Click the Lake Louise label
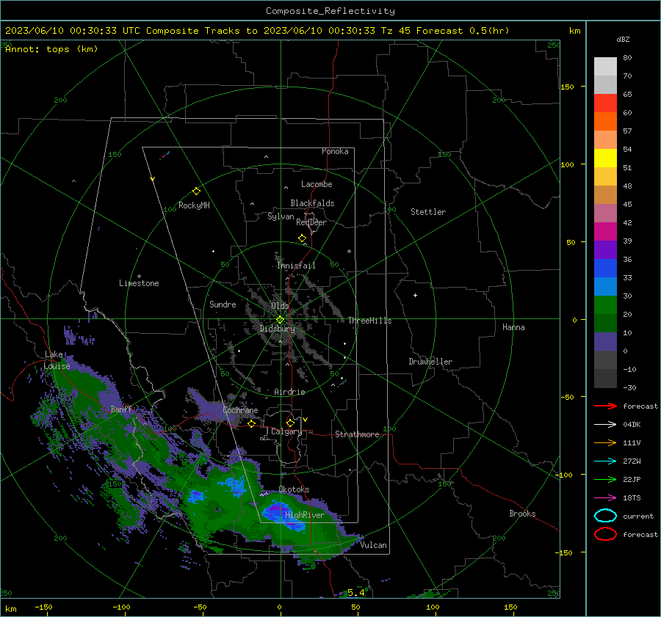 pos(57,360)
